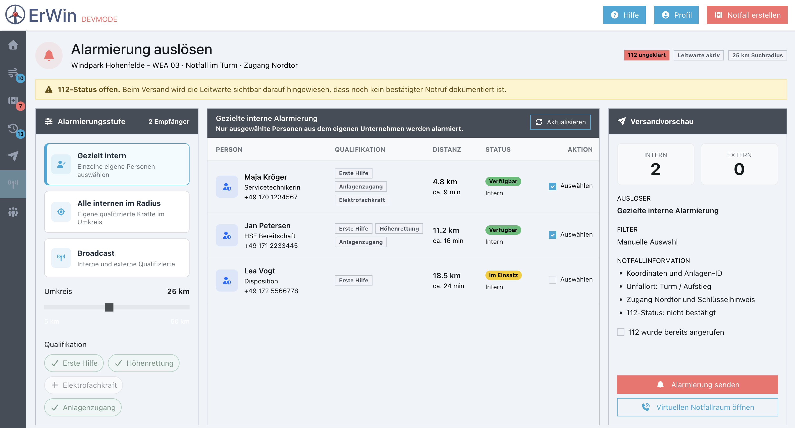Click the ErWin logo icon
Image resolution: width=795 pixels, height=428 pixels.
pyautogui.click(x=15, y=14)
